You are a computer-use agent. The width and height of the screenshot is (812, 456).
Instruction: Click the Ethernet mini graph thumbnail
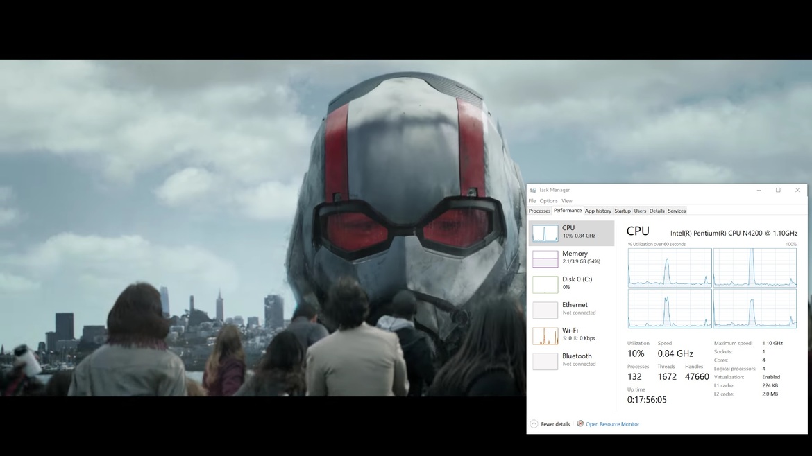point(545,310)
